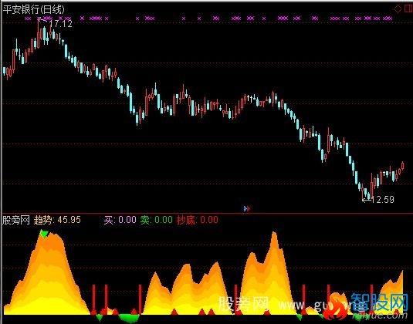The image size is (413, 324).
Task: Select the 趋势: 45.95 indicator value
Action: pyautogui.click(x=57, y=220)
